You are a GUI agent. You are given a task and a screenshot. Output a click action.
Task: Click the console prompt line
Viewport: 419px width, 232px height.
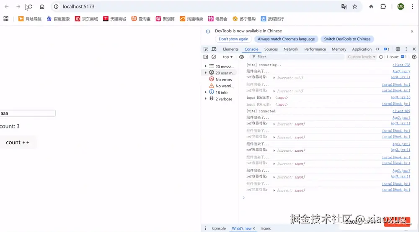(327, 198)
